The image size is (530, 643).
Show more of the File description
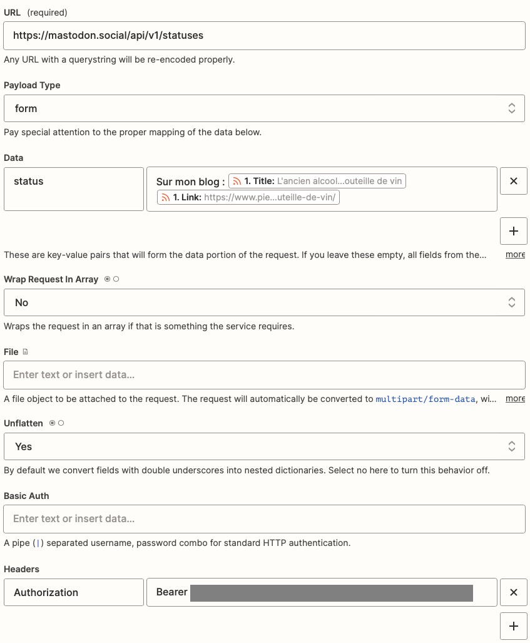point(515,399)
